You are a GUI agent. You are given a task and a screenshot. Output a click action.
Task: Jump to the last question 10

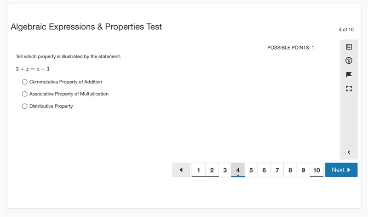click(x=316, y=170)
